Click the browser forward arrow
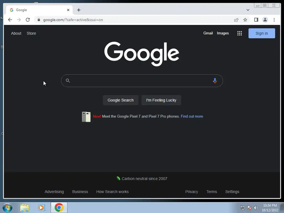Image resolution: width=284 pixels, height=213 pixels. pos(19,20)
